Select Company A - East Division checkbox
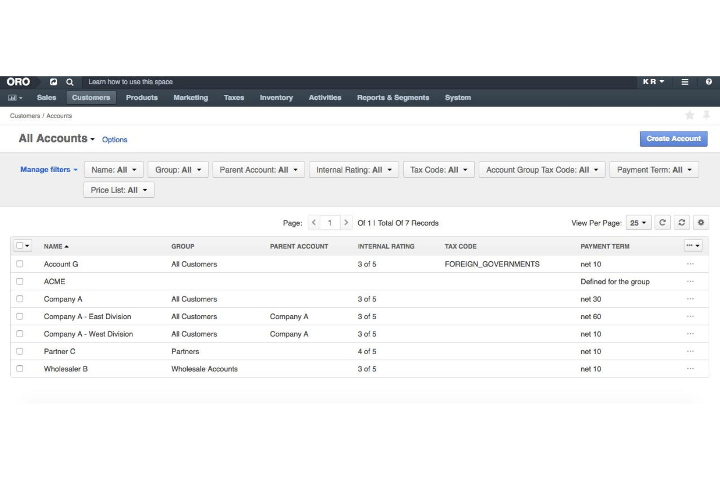 click(20, 316)
